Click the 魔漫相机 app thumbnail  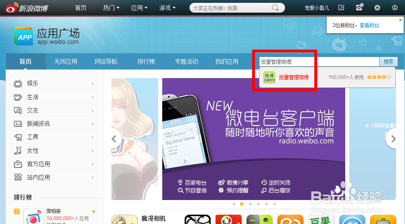pos(124,220)
